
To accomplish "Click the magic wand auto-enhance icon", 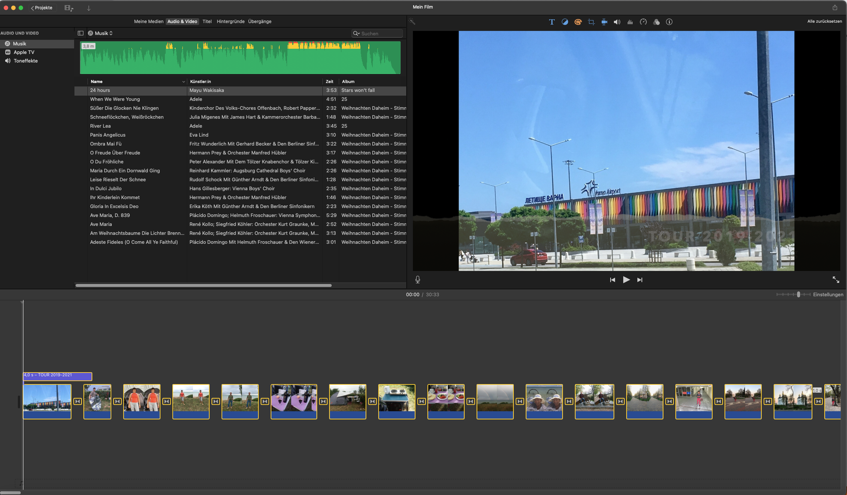I will coord(412,22).
